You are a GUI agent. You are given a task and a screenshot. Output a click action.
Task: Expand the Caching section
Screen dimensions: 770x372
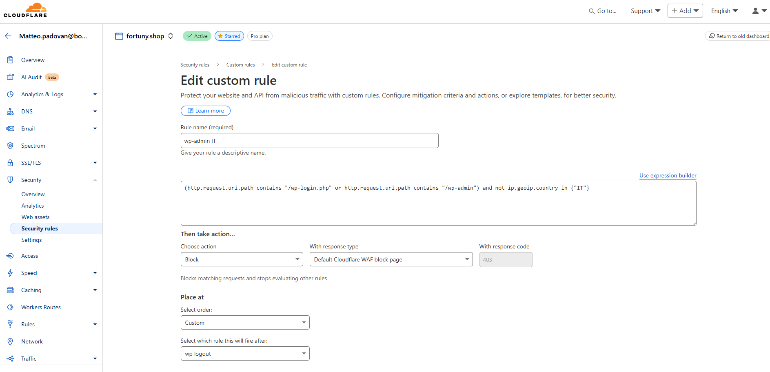(95, 290)
